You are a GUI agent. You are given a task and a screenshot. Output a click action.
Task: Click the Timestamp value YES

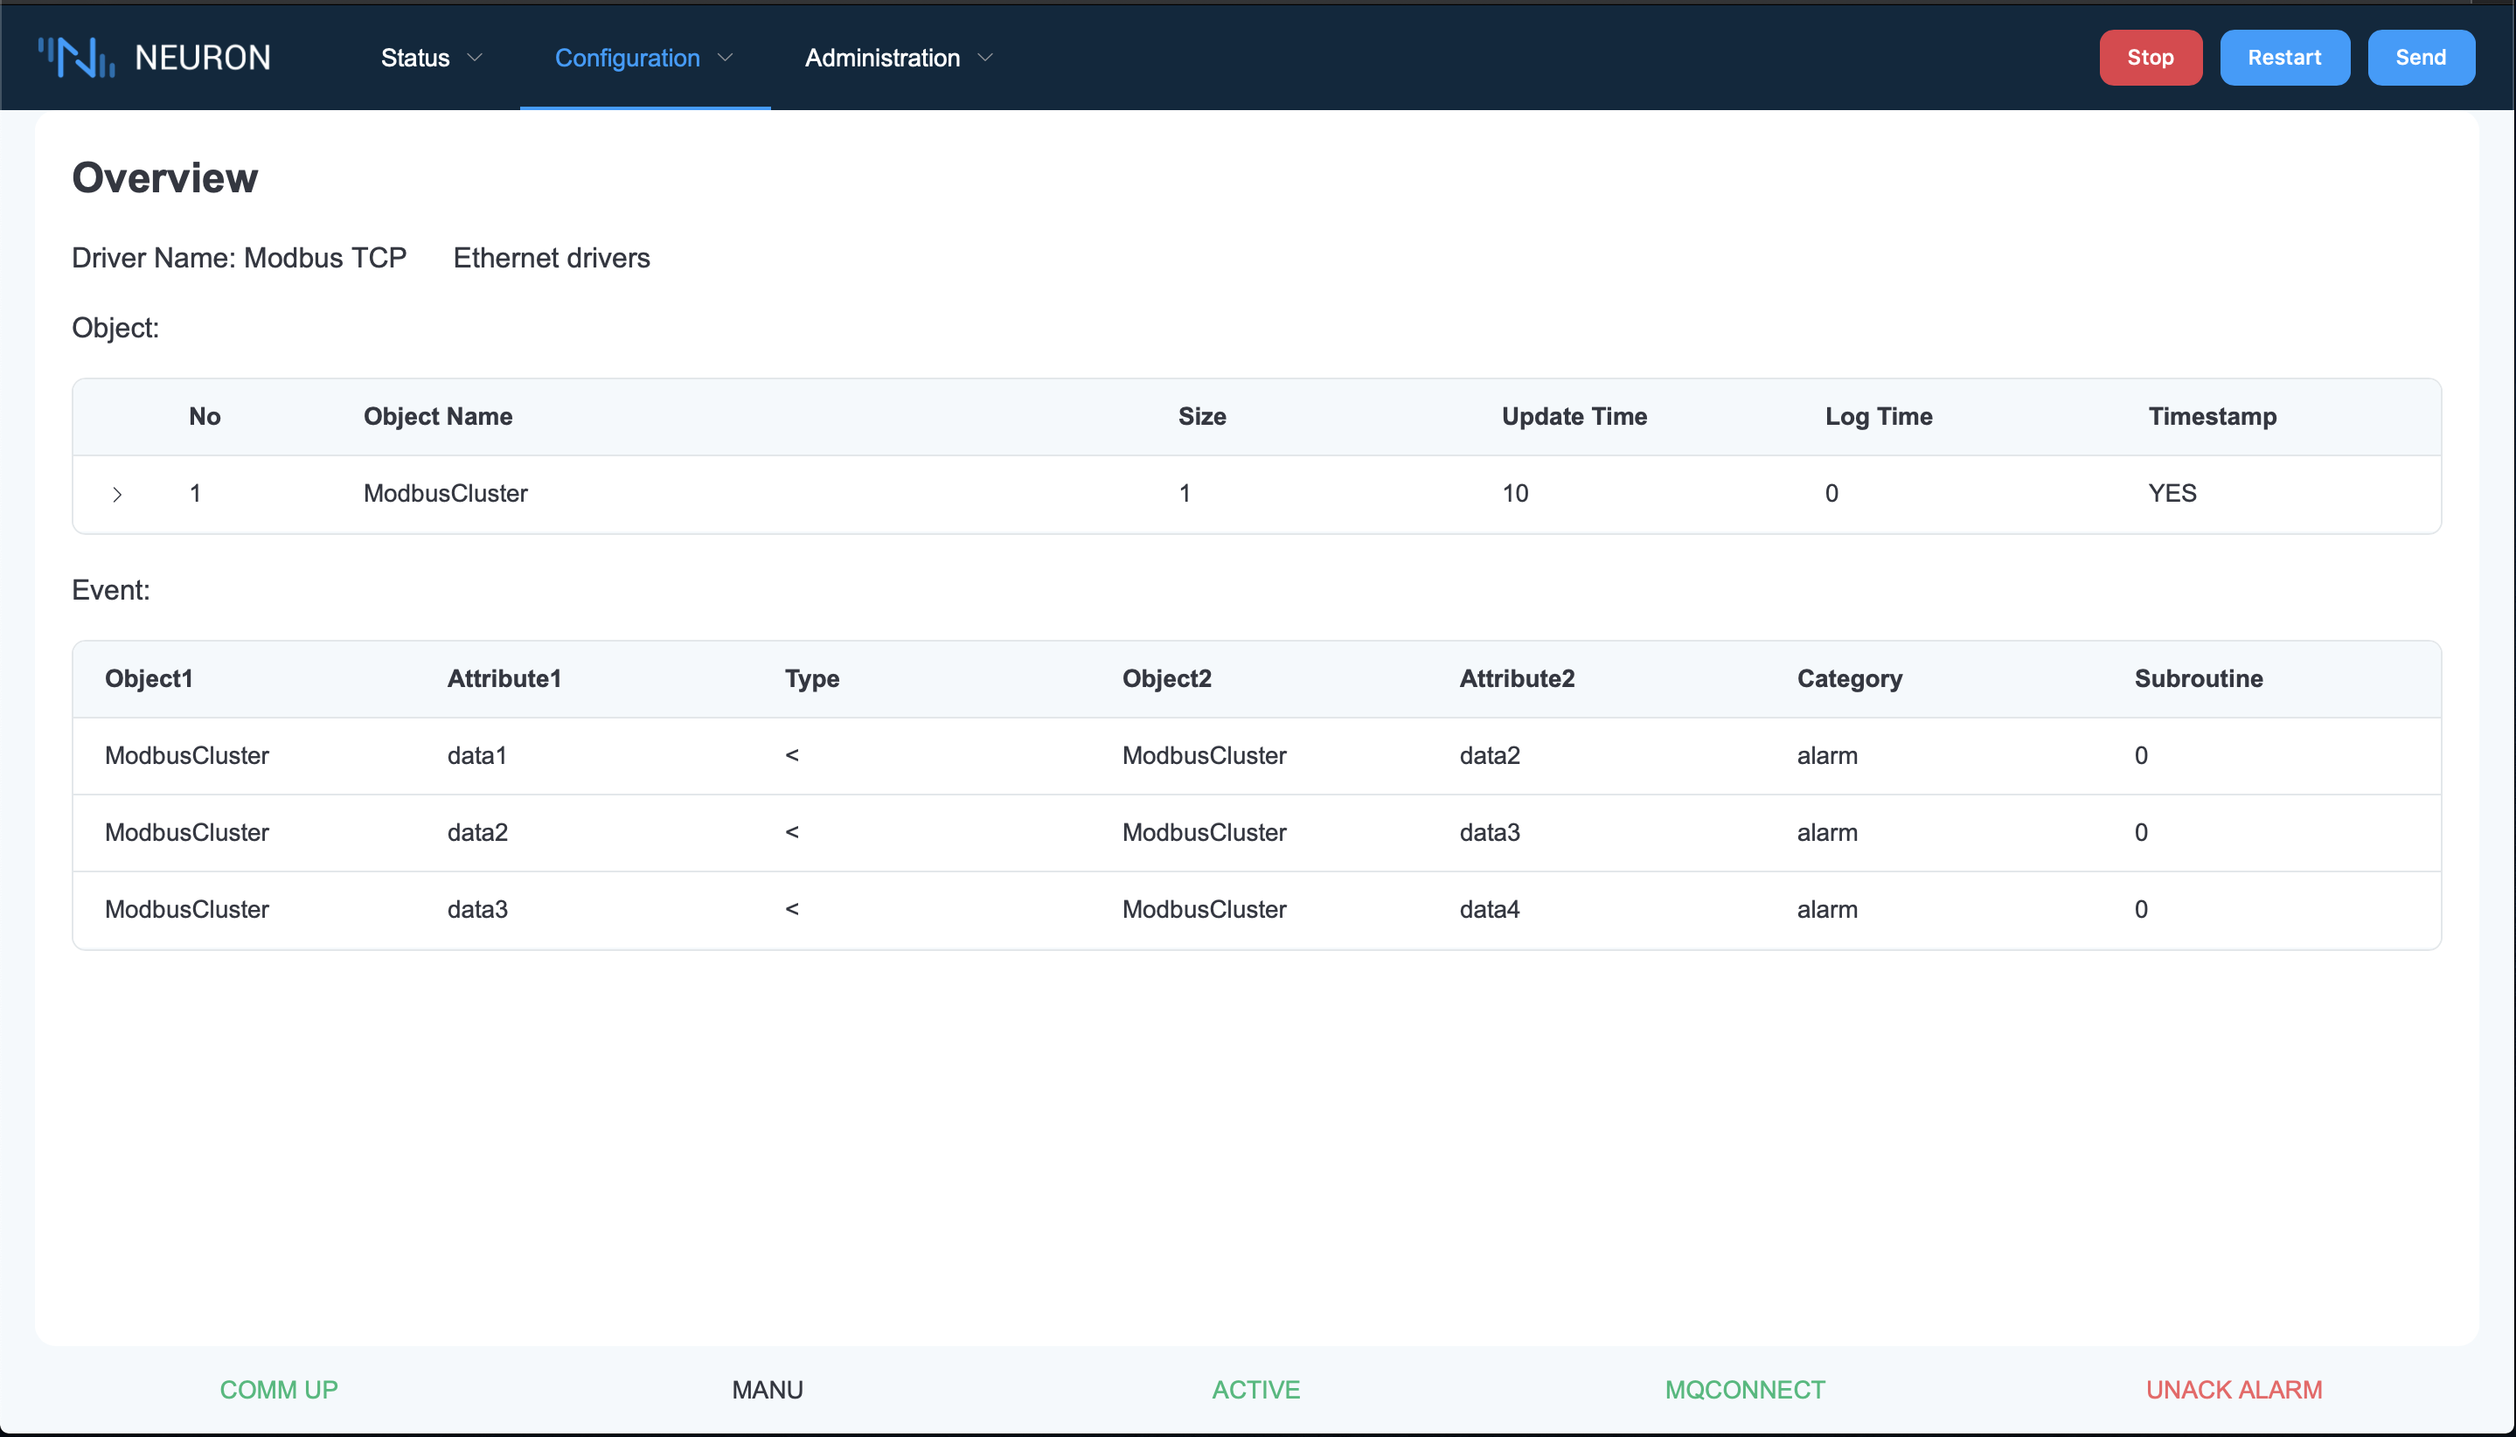click(2172, 494)
